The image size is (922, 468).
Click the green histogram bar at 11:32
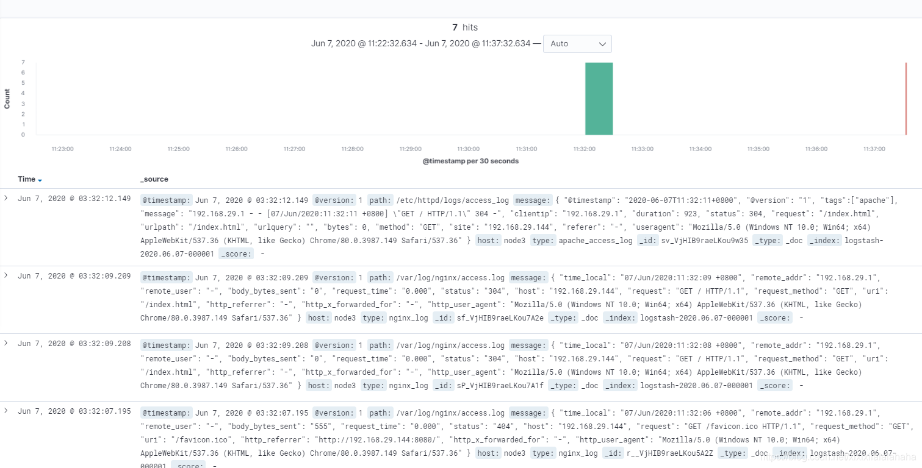pos(599,98)
